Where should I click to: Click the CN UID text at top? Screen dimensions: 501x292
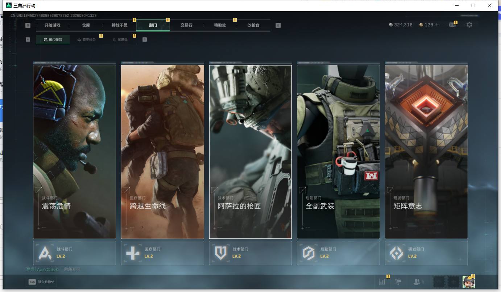click(53, 16)
